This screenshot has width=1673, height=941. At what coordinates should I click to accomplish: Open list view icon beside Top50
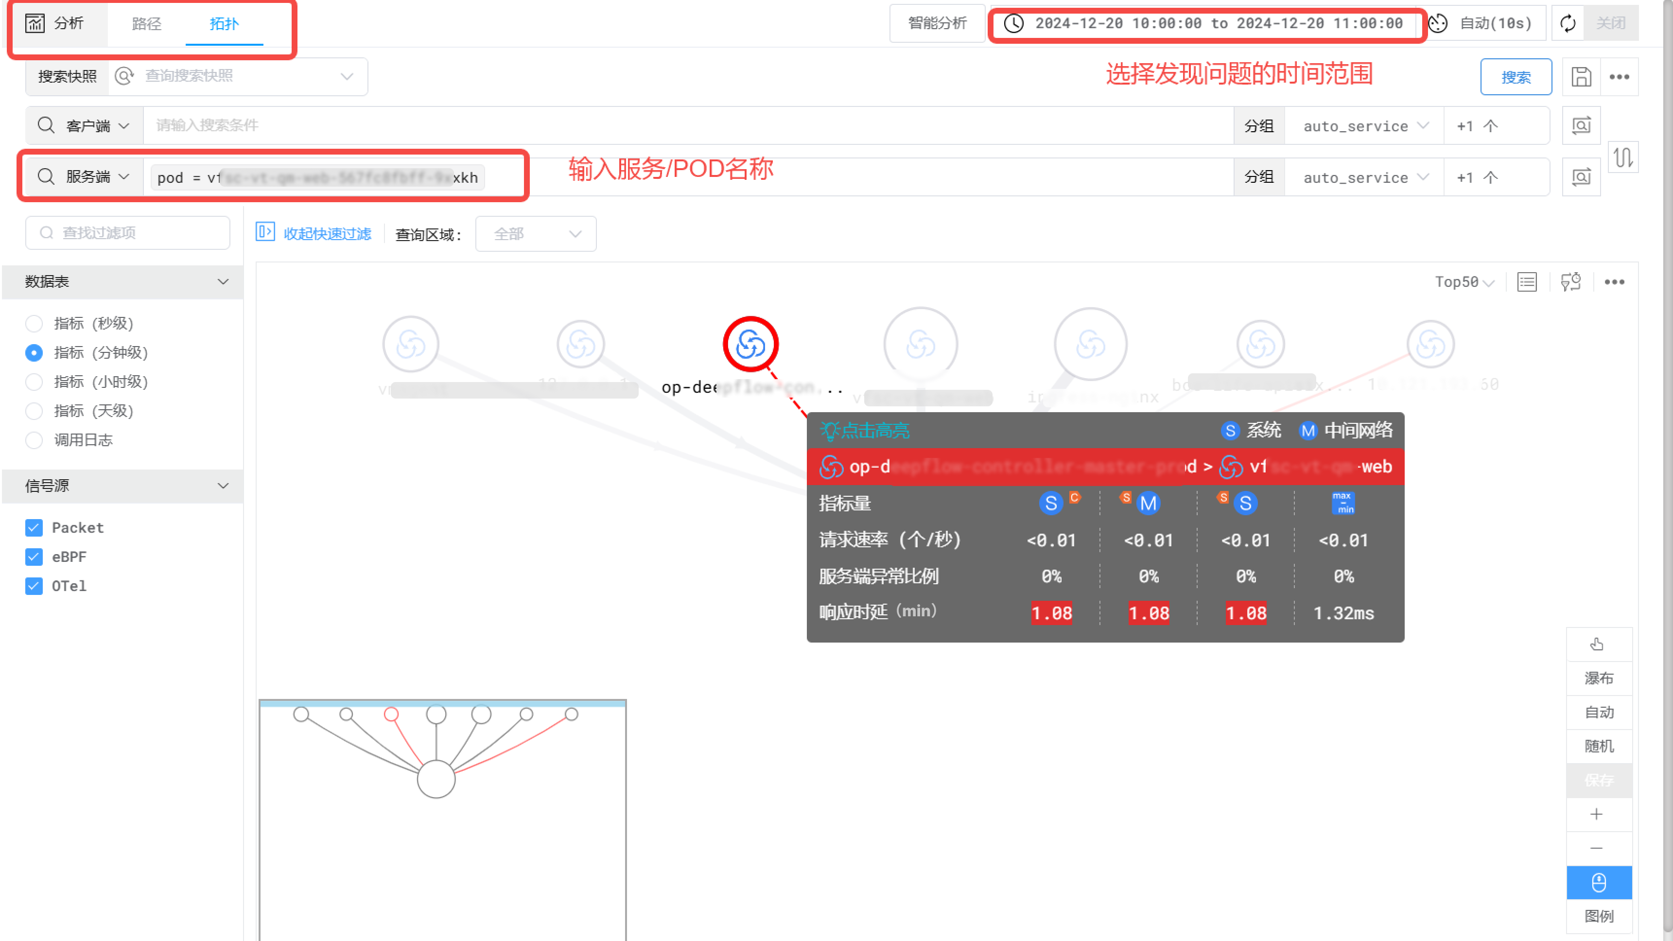coord(1527,282)
